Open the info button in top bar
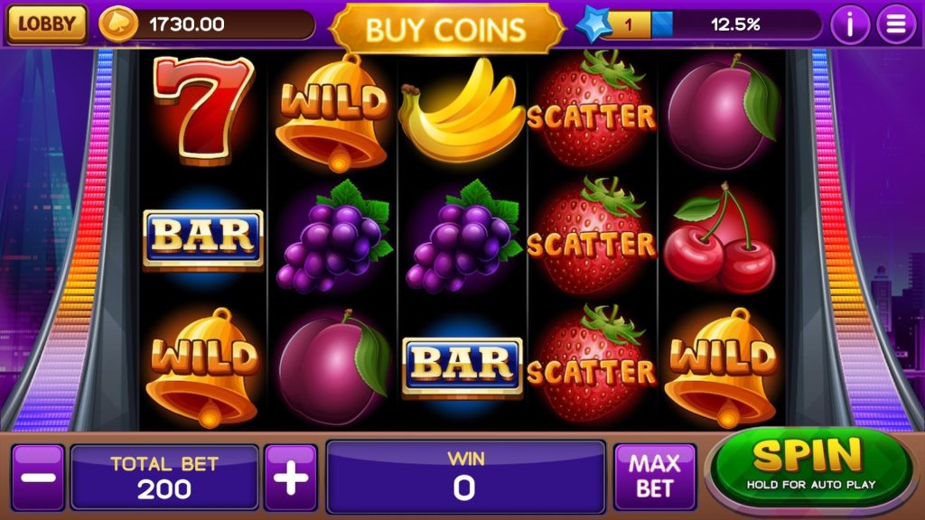925x520 pixels. click(849, 24)
